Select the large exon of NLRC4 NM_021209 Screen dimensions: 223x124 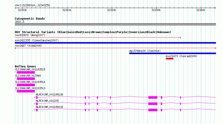click(153, 104)
